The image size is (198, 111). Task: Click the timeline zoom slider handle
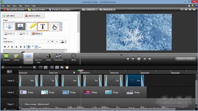pyautogui.click(x=21, y=67)
